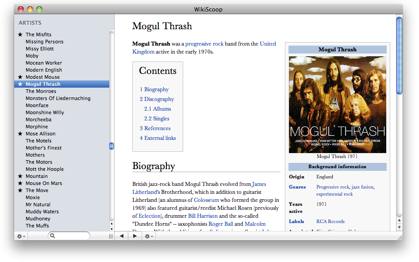Click the star icon beside Modest Mouse
The width and height of the screenshot is (419, 262).
(x=20, y=77)
